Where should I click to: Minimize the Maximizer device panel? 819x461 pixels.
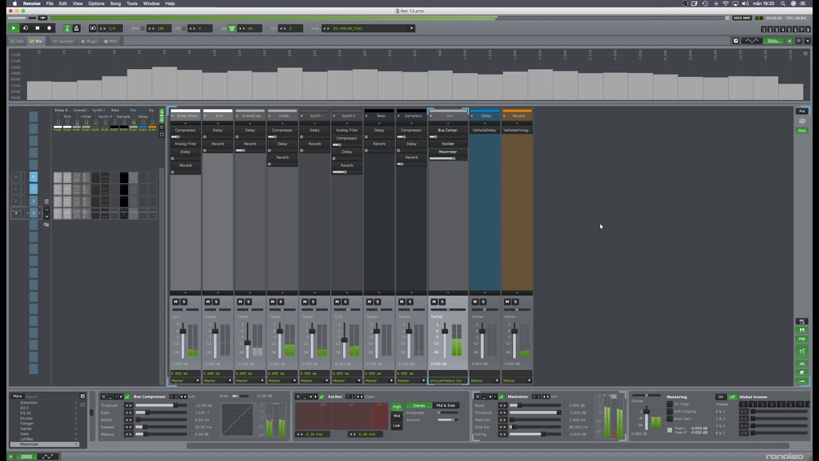[485, 396]
